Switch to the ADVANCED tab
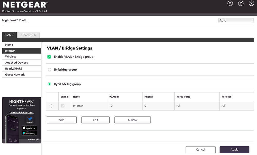Screen dimensions: 257x155 28,35
